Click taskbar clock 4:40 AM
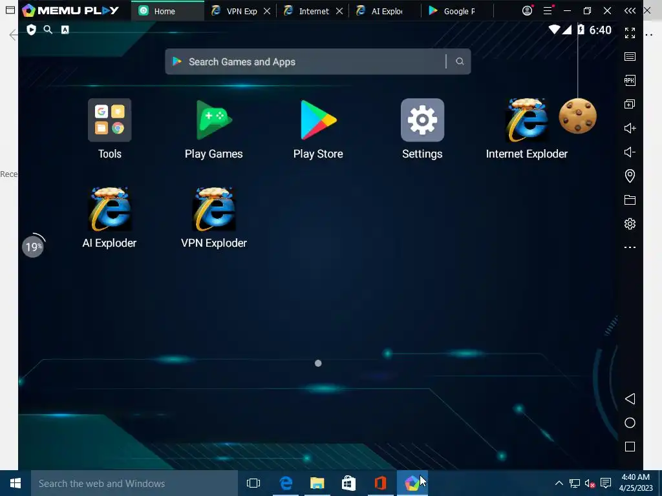Viewport: 662px width, 496px height. click(636, 482)
